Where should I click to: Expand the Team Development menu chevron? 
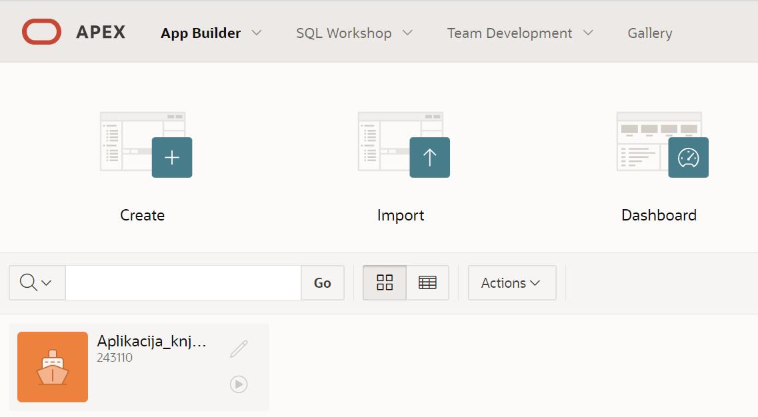[588, 33]
